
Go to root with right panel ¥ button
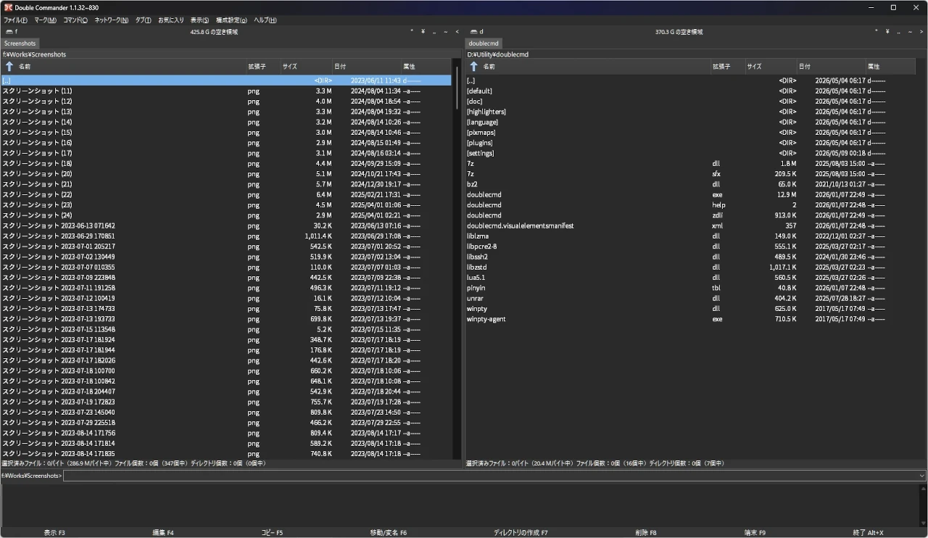(887, 32)
